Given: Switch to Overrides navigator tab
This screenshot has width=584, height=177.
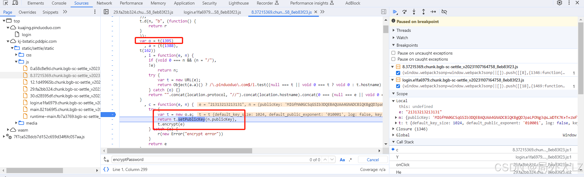Looking at the screenshot, I should (27, 12).
